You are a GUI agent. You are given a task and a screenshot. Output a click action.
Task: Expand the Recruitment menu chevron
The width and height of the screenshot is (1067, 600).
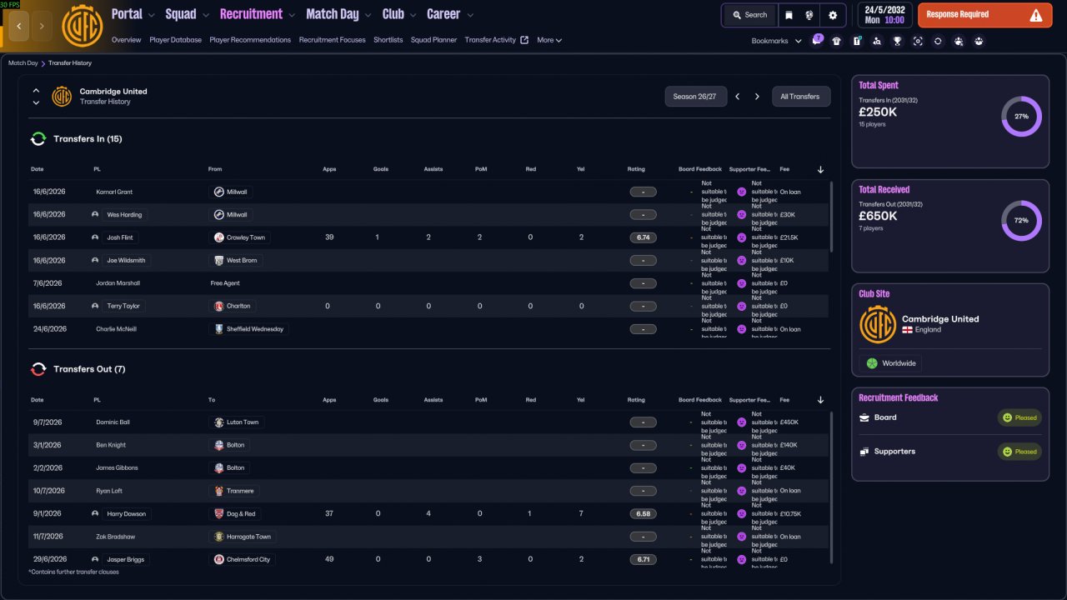coord(292,15)
